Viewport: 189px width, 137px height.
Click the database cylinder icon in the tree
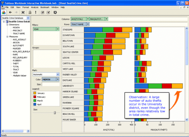click(x=7, y=21)
